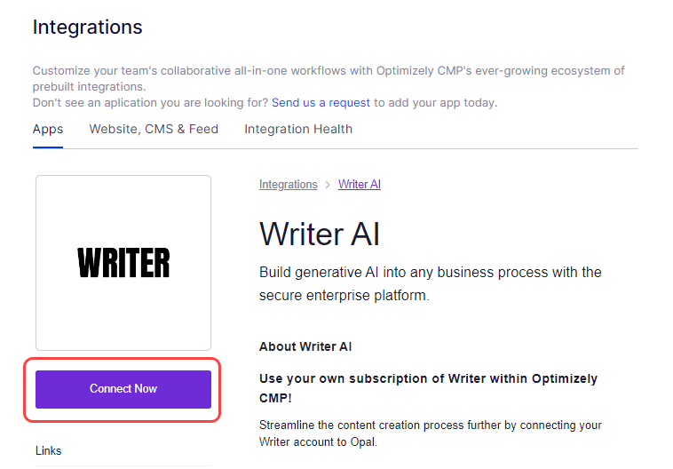
Task: Click the Customize your team's workflows description
Action: [329, 78]
